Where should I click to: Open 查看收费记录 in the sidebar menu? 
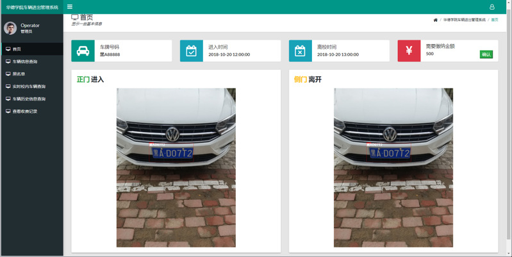tap(32, 111)
